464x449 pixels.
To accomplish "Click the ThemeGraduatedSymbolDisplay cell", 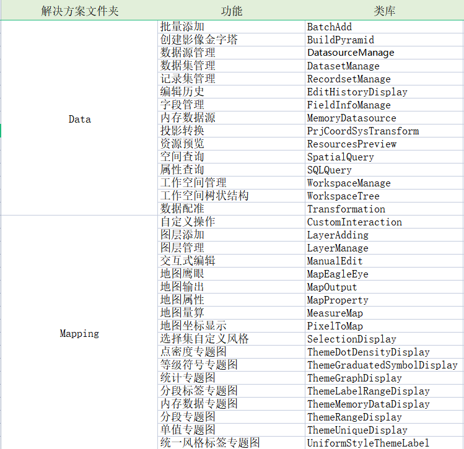I will (x=384, y=365).
